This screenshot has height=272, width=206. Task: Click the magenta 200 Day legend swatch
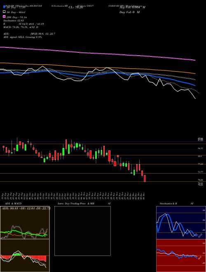tap(5, 16)
